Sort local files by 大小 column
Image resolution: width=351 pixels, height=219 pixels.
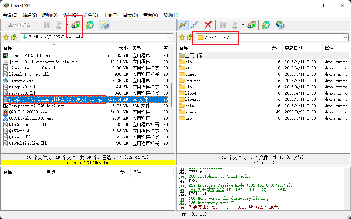[118, 48]
